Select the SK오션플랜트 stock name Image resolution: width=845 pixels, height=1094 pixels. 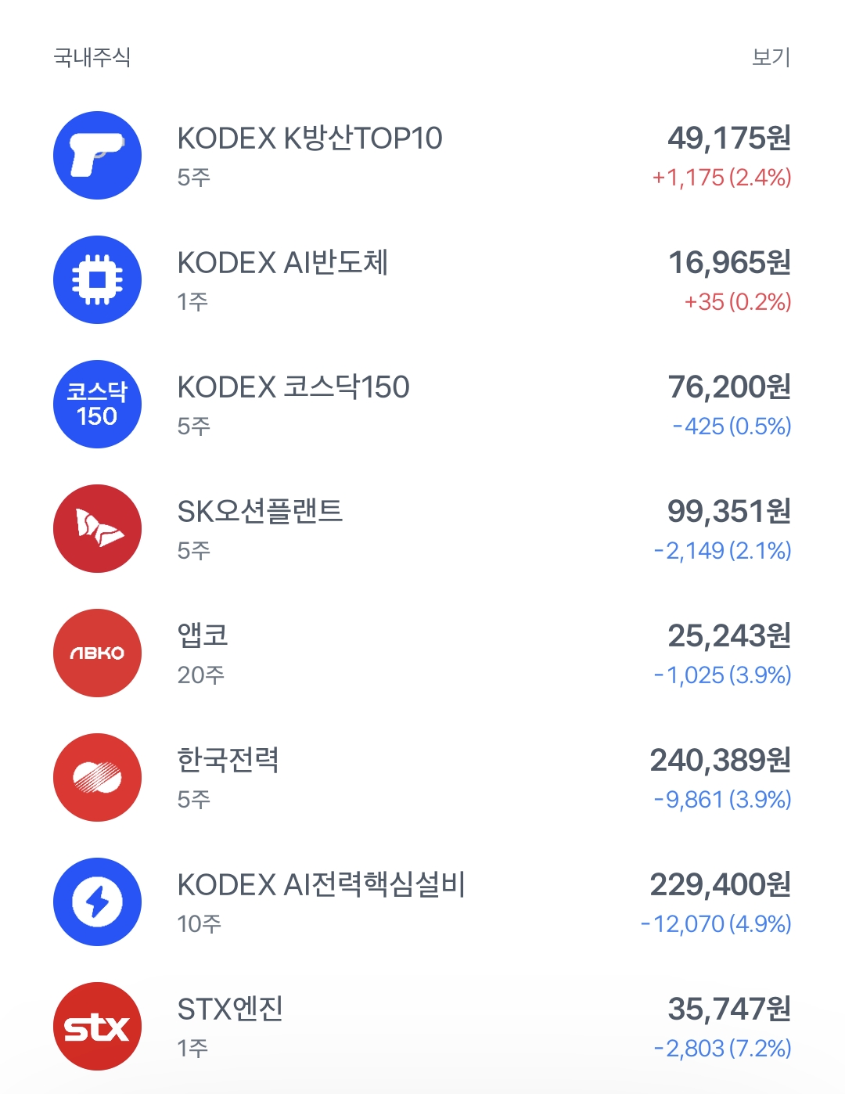(260, 512)
